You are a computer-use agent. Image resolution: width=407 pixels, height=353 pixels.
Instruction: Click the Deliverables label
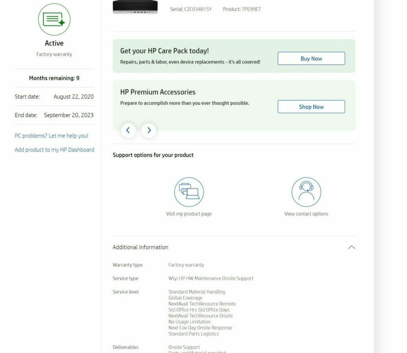125,347
